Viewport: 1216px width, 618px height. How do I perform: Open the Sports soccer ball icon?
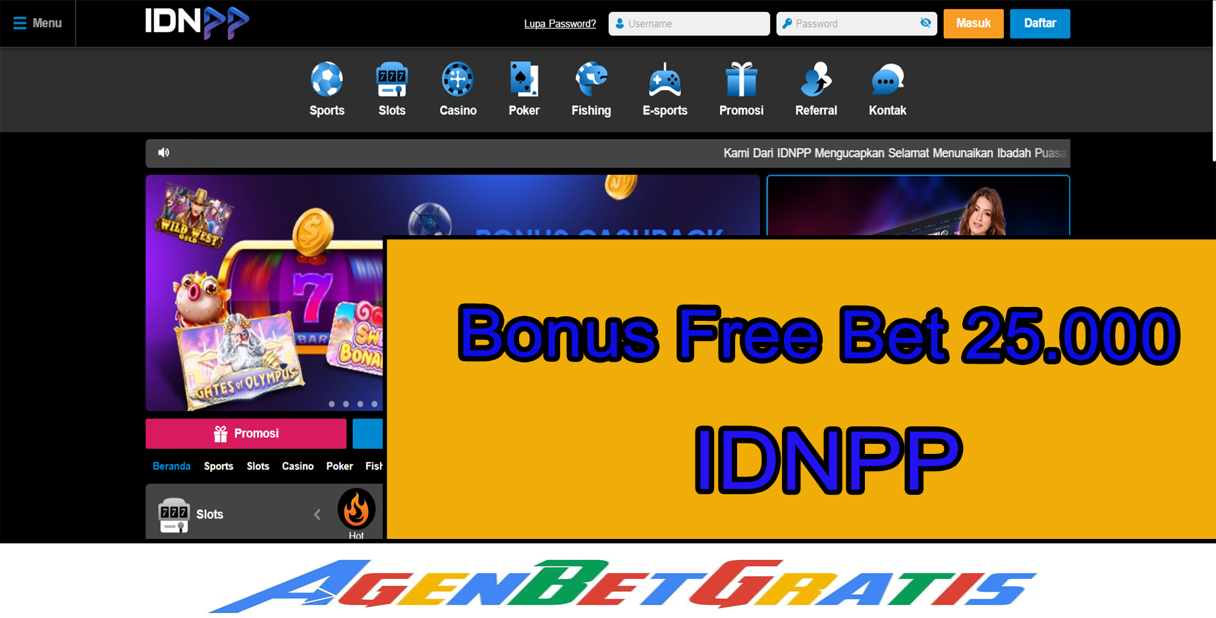point(327,79)
